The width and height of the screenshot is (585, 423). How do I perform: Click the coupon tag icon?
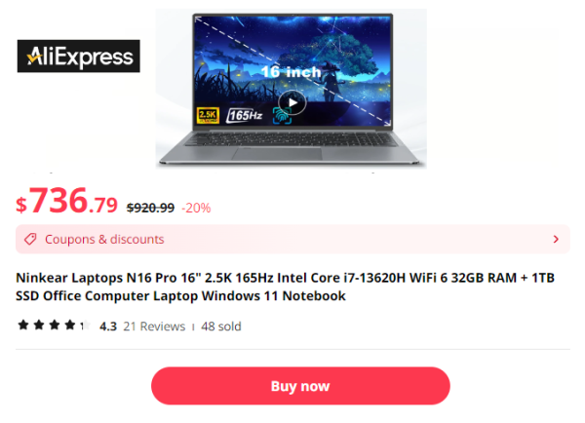(30, 239)
